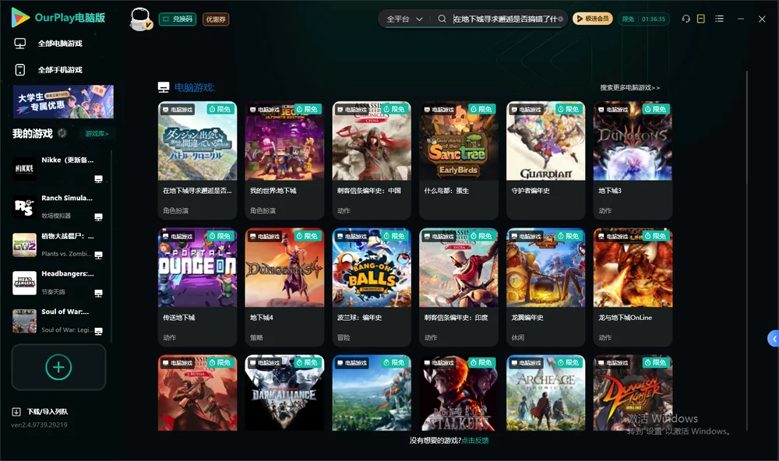Open customer support headset icon
Screen dimensions: 779x461
(686, 19)
